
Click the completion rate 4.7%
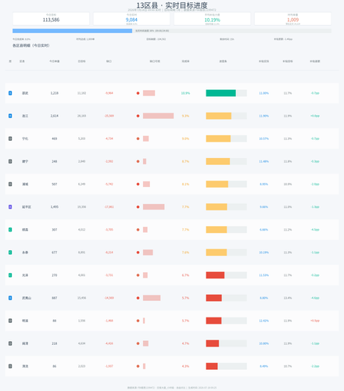tap(185, 343)
